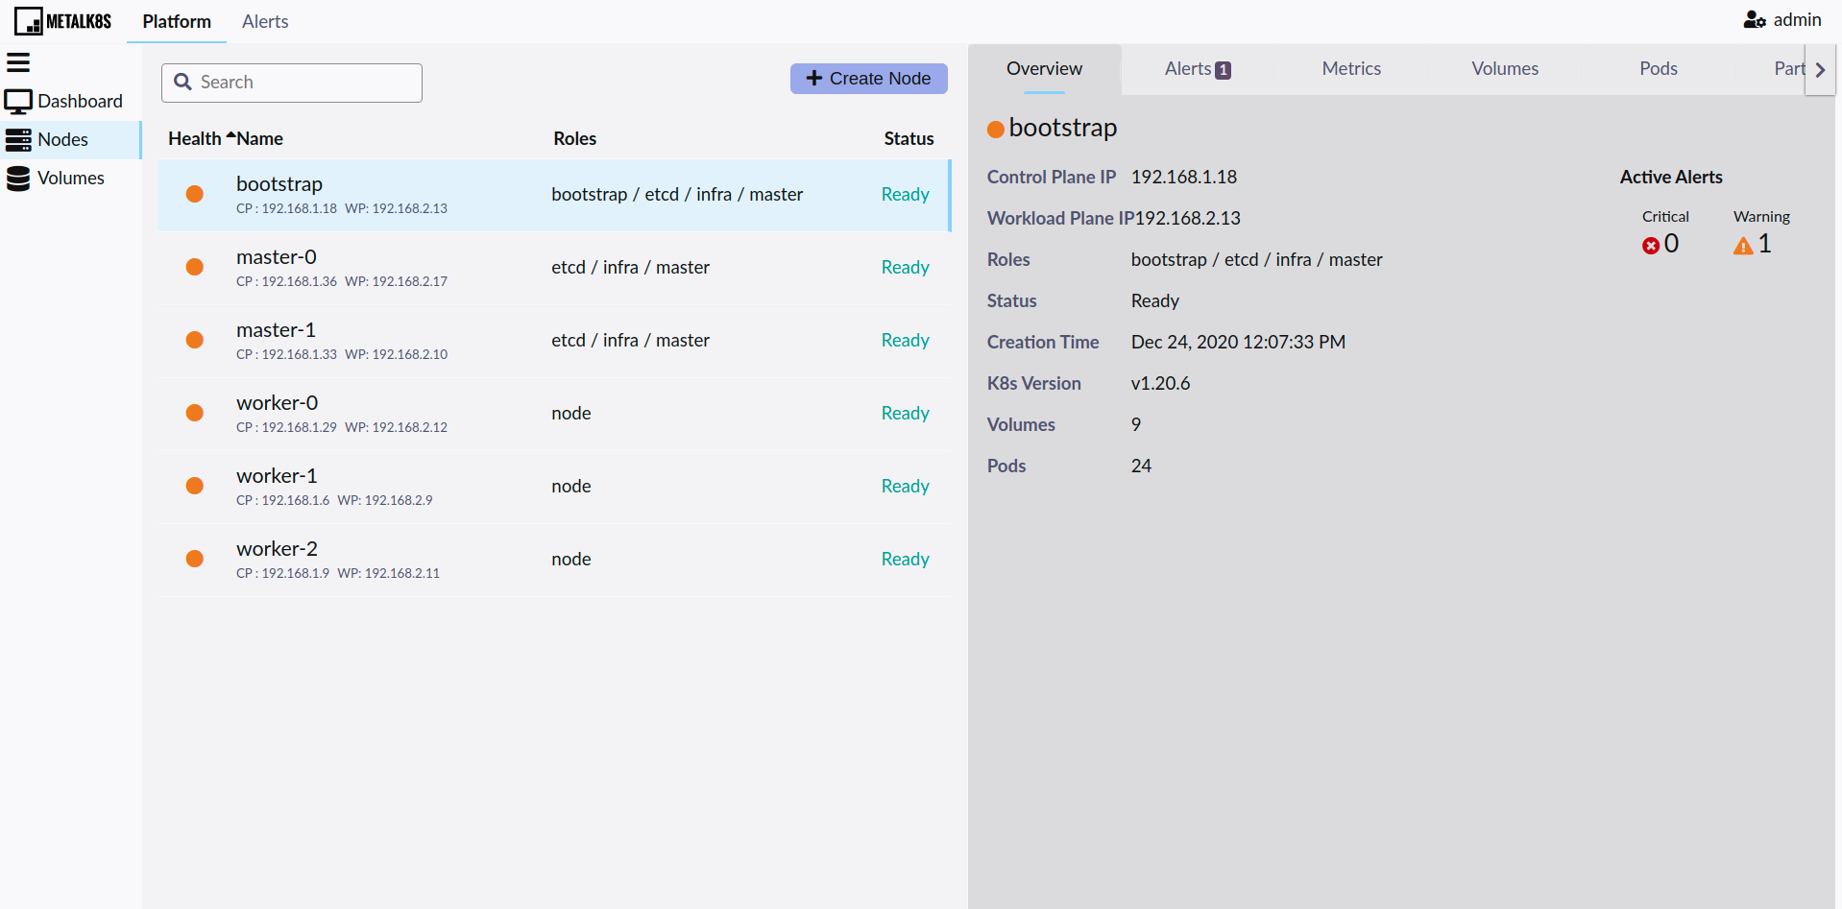The image size is (1842, 909).
Task: Click the Critical alerts count 0
Action: [x=1671, y=244]
